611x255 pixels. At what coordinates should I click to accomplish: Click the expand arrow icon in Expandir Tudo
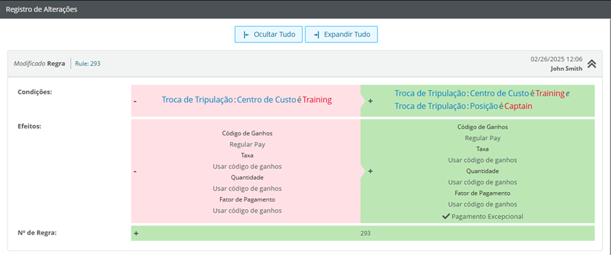316,35
